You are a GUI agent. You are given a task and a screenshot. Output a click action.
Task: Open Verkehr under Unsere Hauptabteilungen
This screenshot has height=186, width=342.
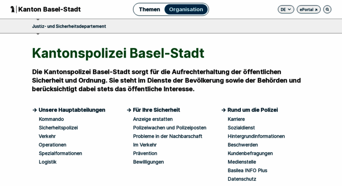(x=47, y=136)
